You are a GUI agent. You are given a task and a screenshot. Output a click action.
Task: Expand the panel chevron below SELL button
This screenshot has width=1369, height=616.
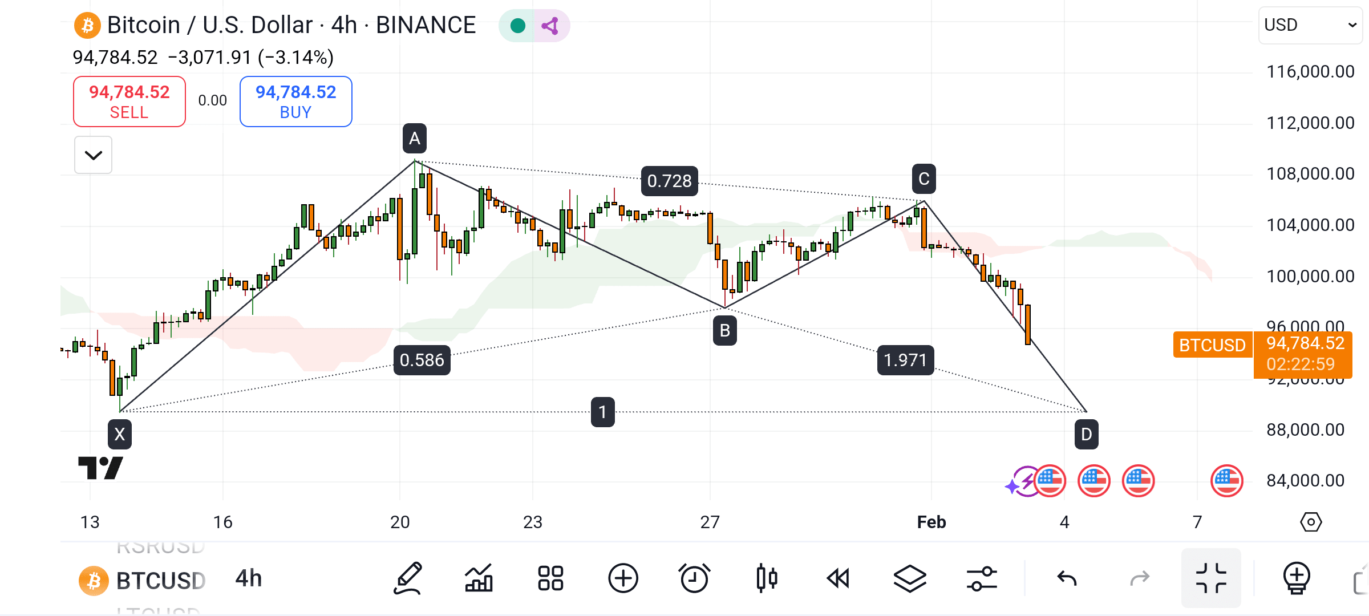click(93, 155)
